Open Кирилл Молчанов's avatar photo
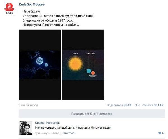 (25, 128)
